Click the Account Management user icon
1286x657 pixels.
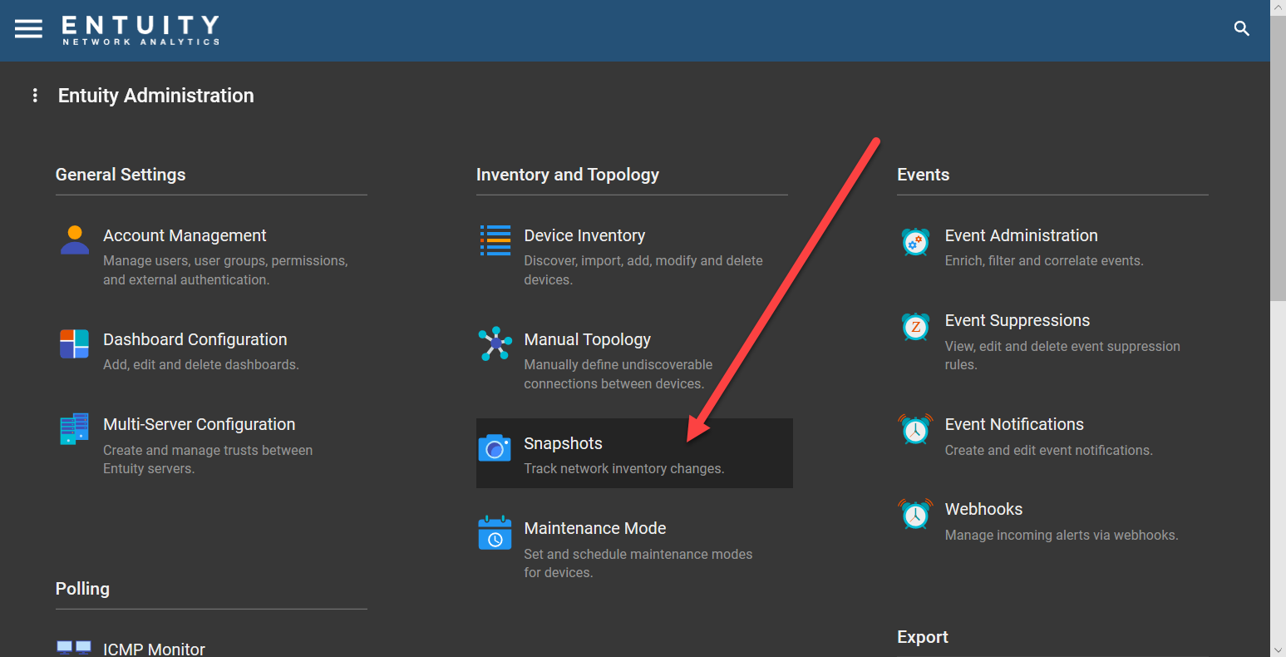click(75, 240)
